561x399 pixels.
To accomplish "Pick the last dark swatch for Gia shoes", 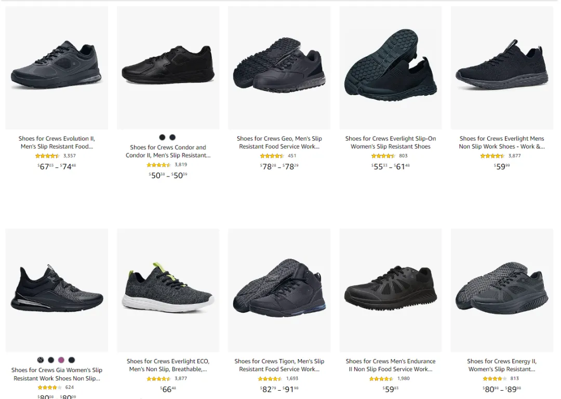I will [72, 360].
